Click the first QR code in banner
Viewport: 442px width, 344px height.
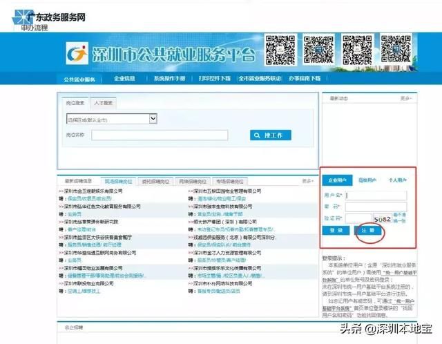click(280, 50)
